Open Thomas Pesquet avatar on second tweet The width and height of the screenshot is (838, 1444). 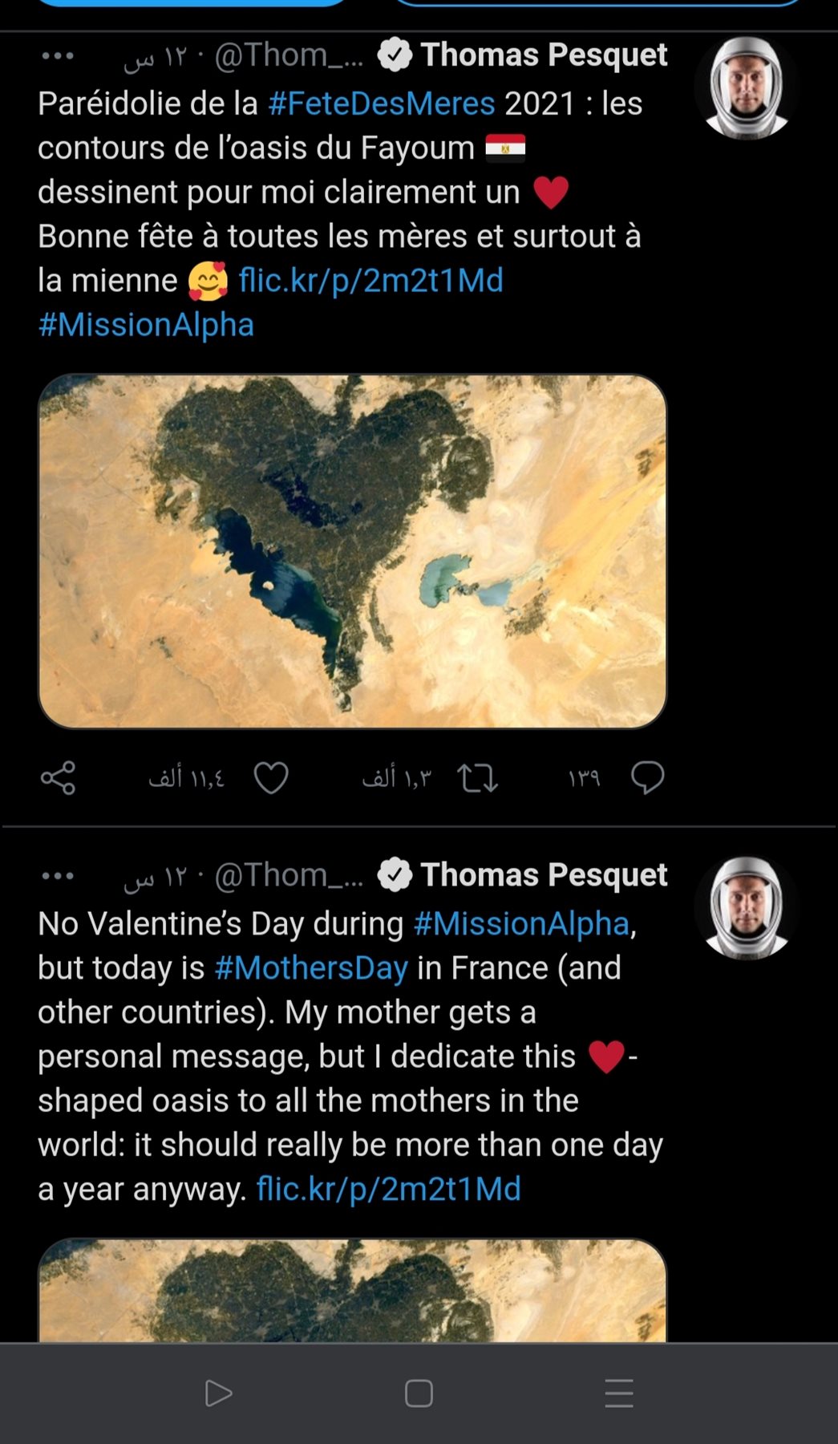tap(747, 908)
